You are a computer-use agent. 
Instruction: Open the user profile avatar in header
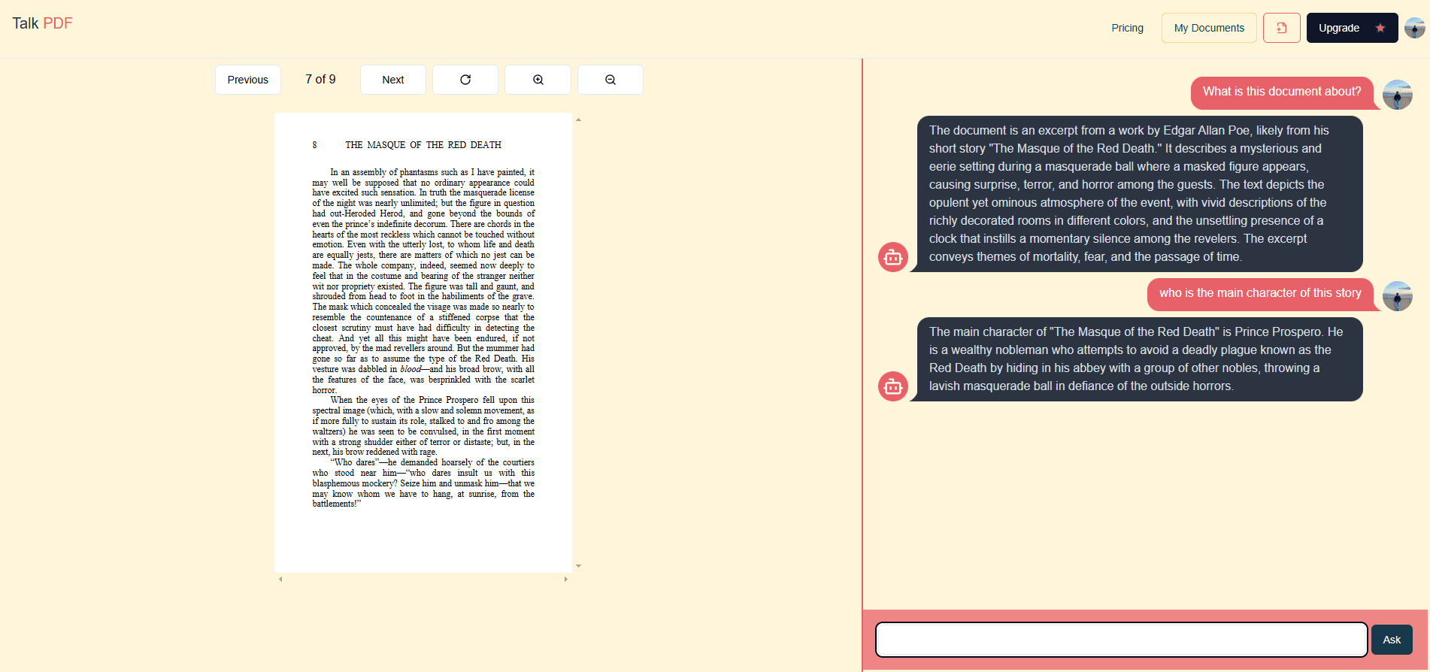[1415, 28]
